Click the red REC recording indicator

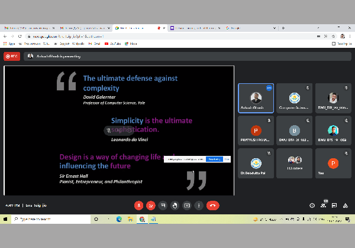point(12,56)
